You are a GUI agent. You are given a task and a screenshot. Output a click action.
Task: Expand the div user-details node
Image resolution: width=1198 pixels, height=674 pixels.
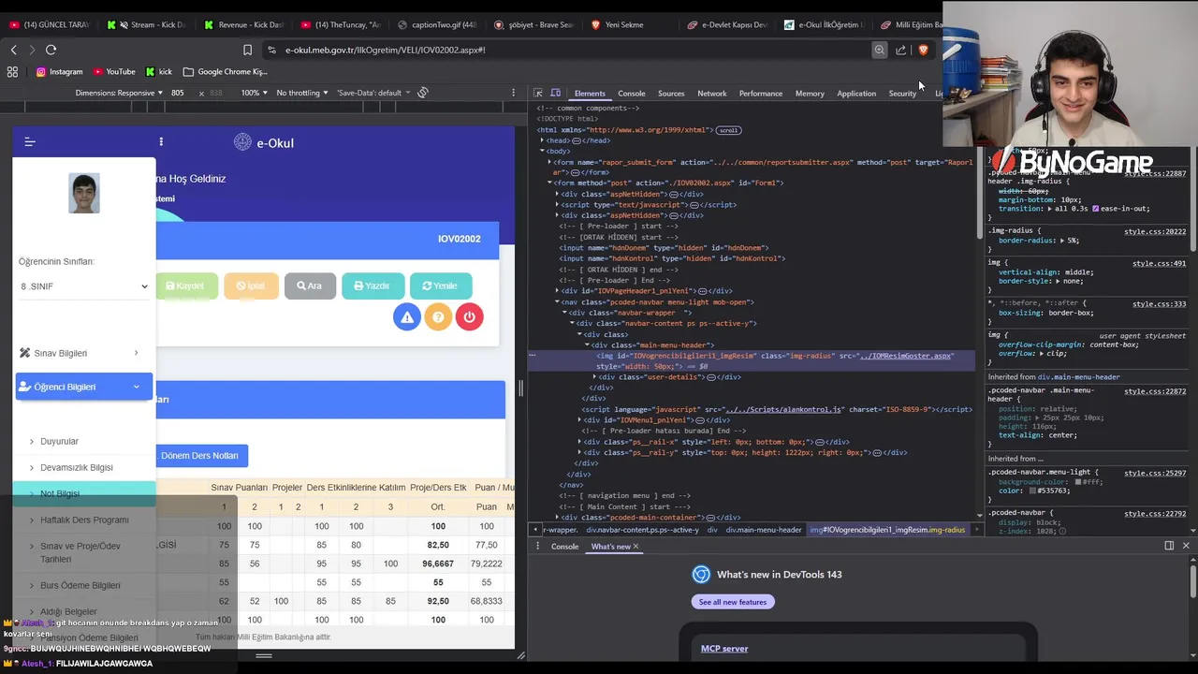[x=594, y=377]
